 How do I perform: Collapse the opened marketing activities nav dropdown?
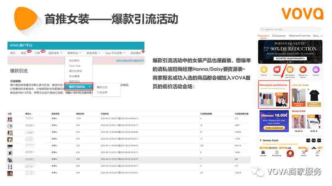[74, 53]
